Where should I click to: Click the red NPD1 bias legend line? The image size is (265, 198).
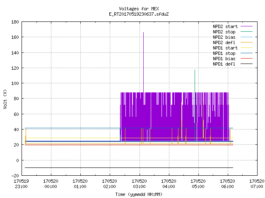[x=246, y=58]
